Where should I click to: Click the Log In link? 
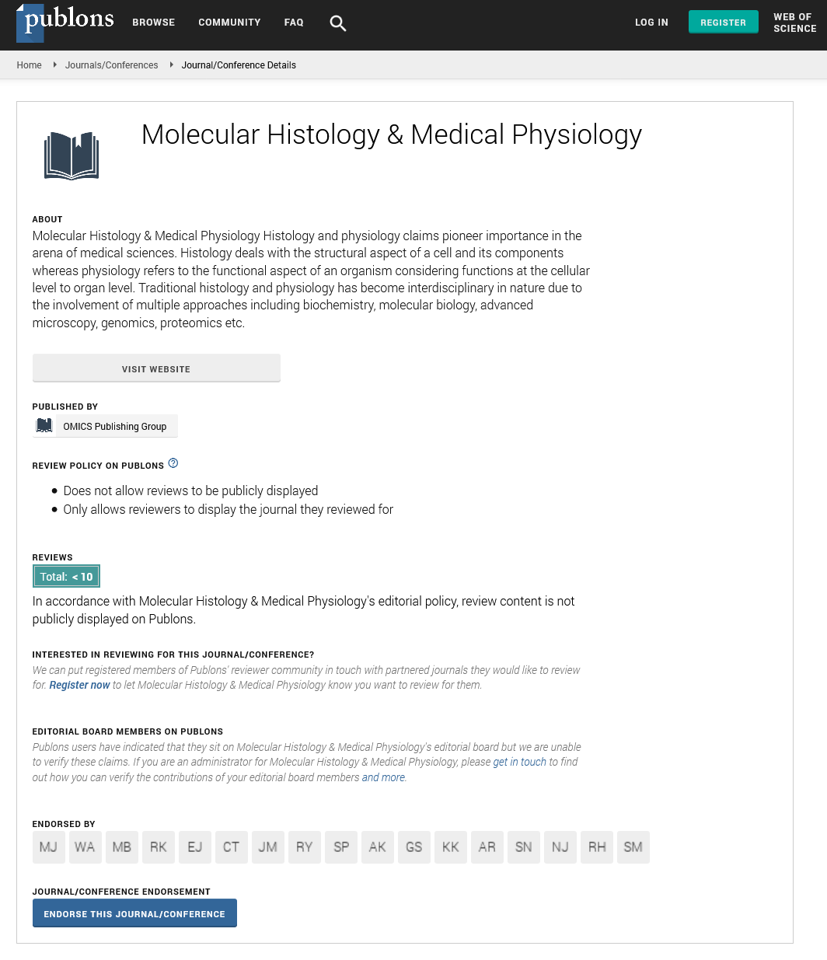click(651, 23)
